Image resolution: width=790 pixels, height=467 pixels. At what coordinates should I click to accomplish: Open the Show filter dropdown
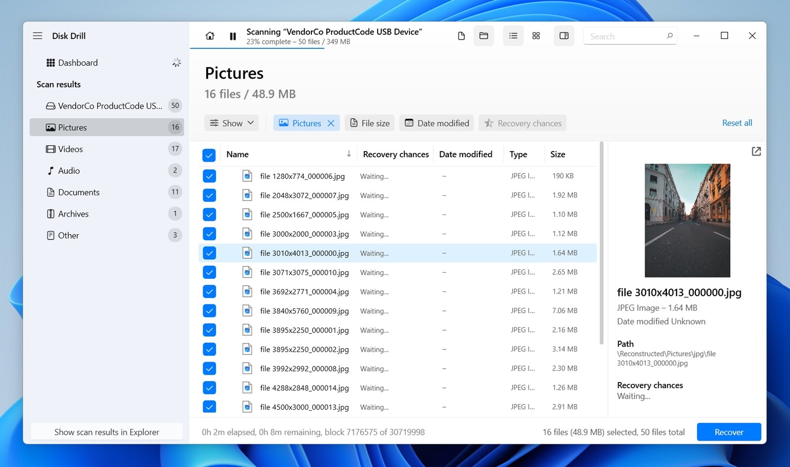pos(231,123)
